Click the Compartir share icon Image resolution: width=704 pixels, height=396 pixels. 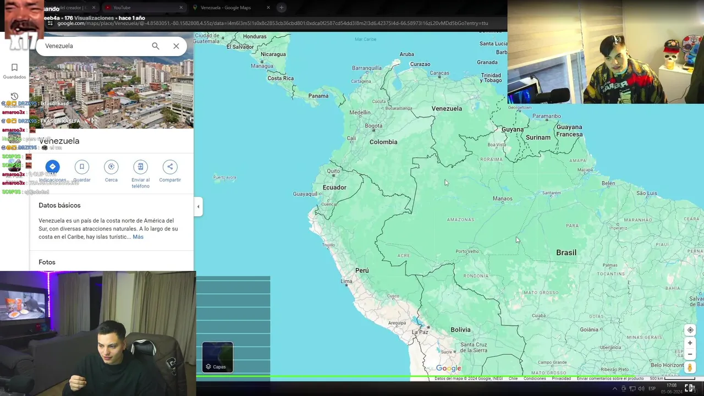pyautogui.click(x=170, y=167)
